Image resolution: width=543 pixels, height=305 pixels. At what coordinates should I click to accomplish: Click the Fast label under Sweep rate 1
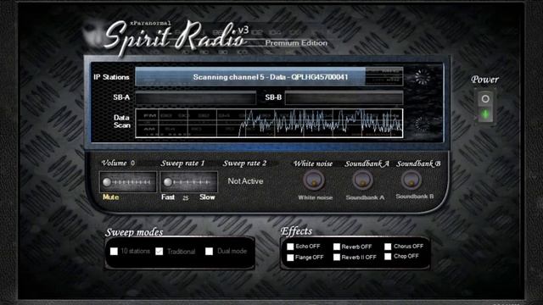click(168, 197)
